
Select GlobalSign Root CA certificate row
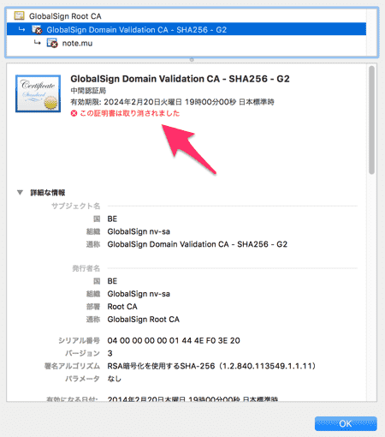[187, 16]
